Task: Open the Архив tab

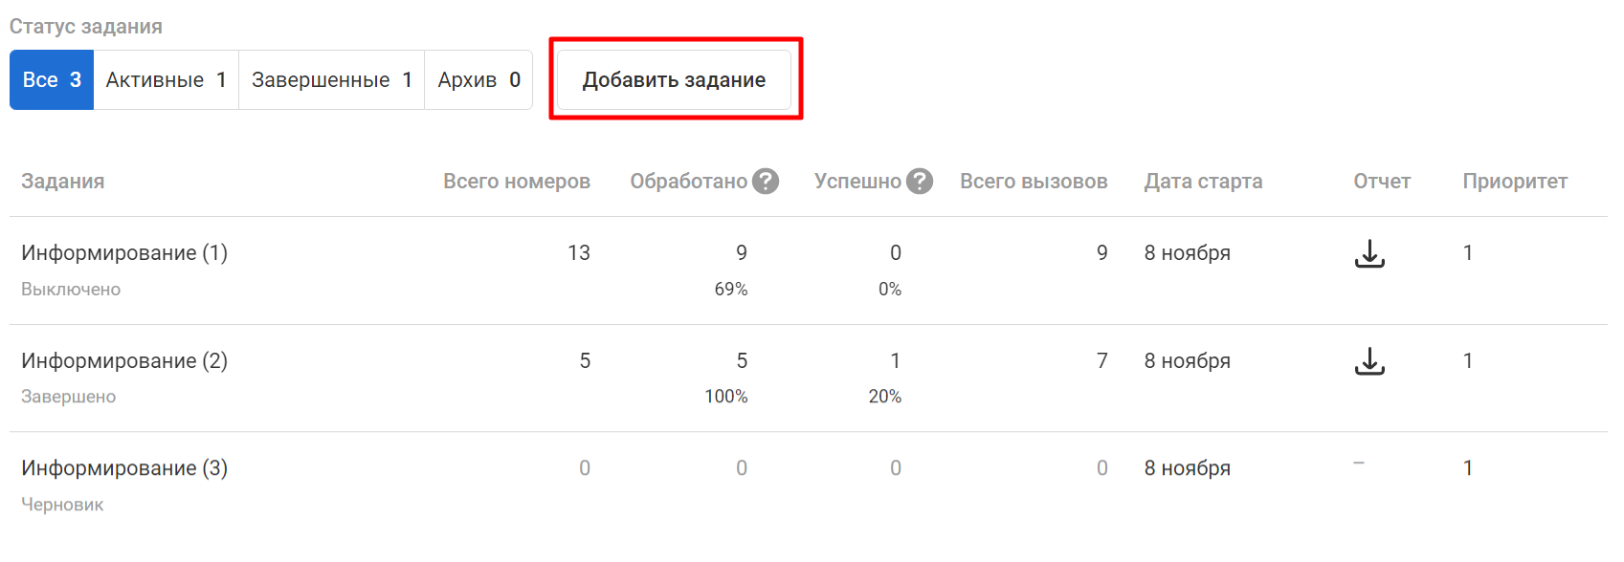Action: tap(478, 80)
